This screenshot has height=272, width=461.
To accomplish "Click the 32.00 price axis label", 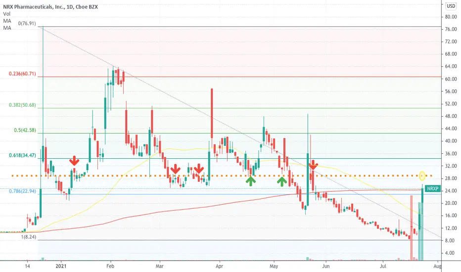I will pyautogui.click(x=451, y=166).
